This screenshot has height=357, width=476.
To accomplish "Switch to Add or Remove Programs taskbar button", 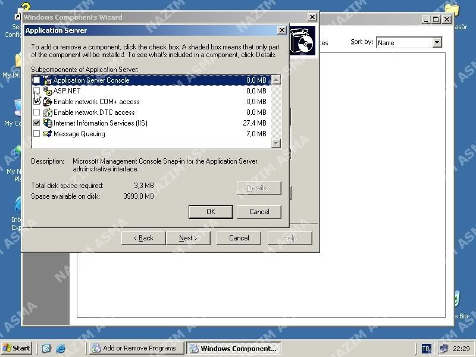I will point(137,348).
